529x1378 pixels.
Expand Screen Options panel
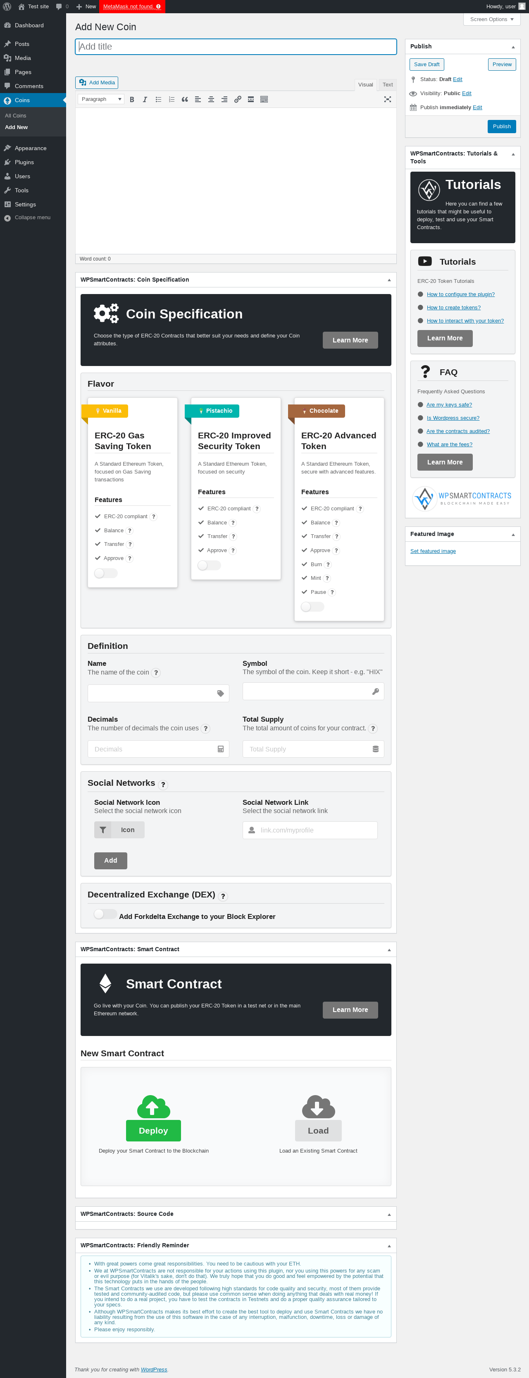tap(491, 19)
